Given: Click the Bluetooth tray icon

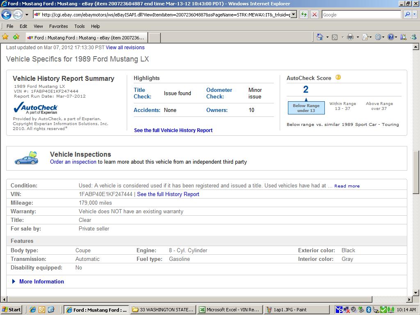Looking at the screenshot, I should [x=369, y=310].
